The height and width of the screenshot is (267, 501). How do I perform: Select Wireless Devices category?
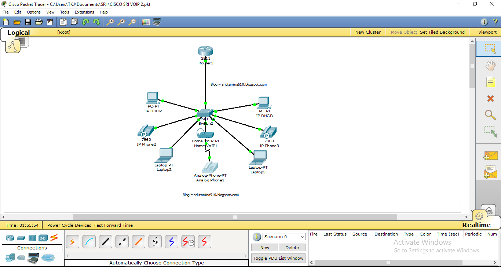click(43, 238)
